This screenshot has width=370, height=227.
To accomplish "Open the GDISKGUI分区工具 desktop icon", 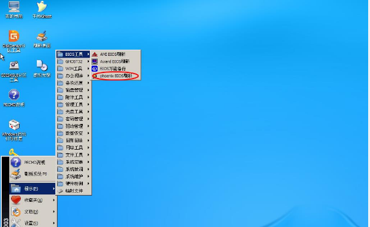I will (x=14, y=71).
